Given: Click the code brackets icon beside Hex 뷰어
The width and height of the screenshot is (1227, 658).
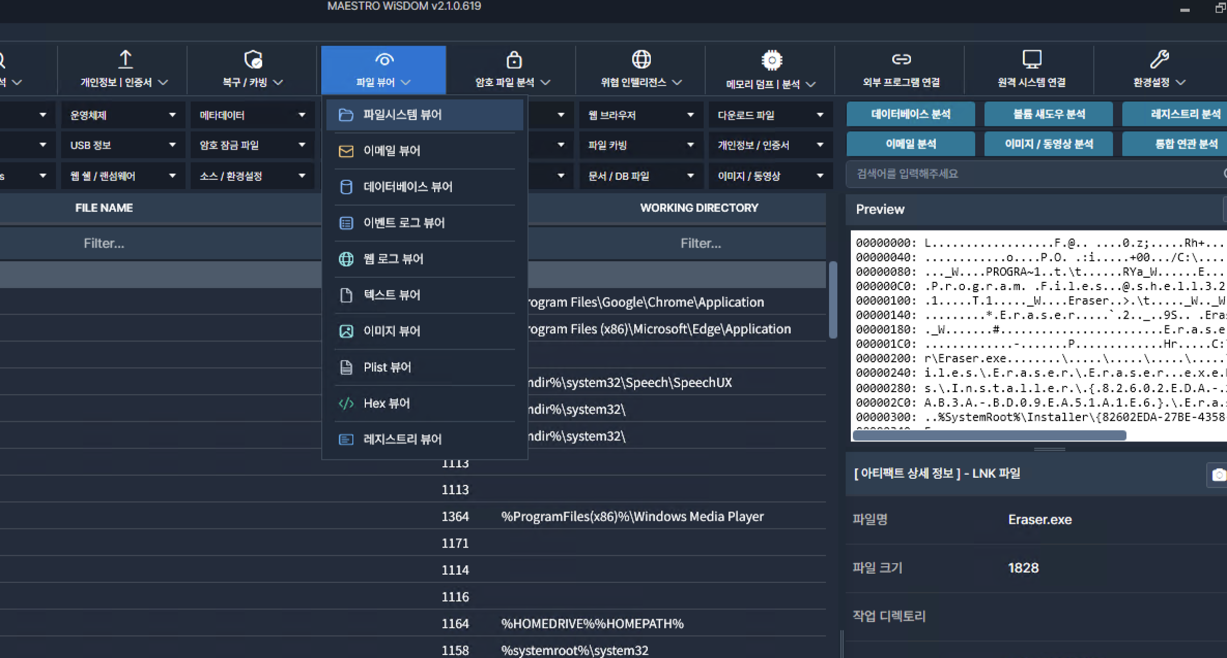Looking at the screenshot, I should 346,404.
